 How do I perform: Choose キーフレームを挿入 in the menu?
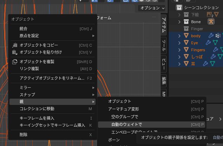[x=53, y=118]
